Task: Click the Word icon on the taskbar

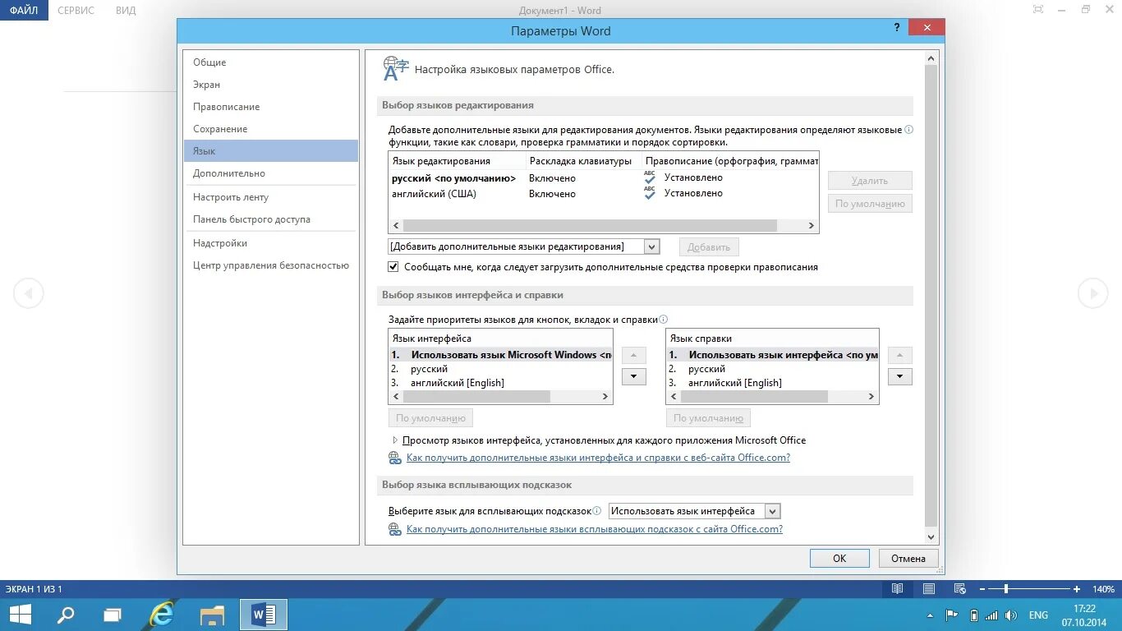Action: click(x=264, y=615)
